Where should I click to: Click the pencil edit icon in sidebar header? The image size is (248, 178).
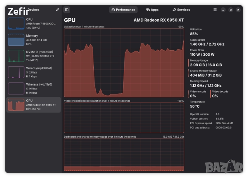tap(57, 10)
